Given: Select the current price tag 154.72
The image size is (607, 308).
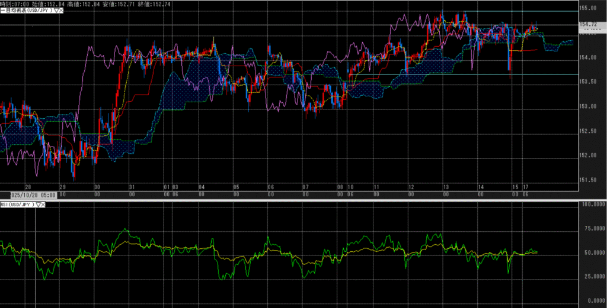Looking at the screenshot, I should 588,24.
